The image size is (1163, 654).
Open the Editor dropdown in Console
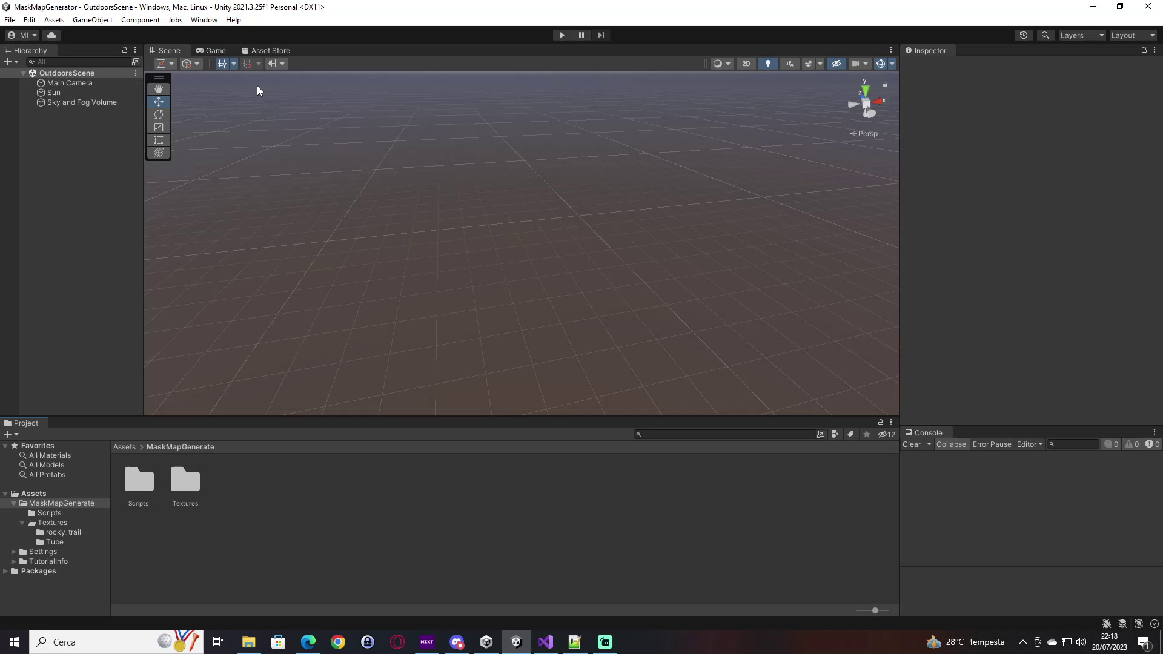click(x=1030, y=444)
